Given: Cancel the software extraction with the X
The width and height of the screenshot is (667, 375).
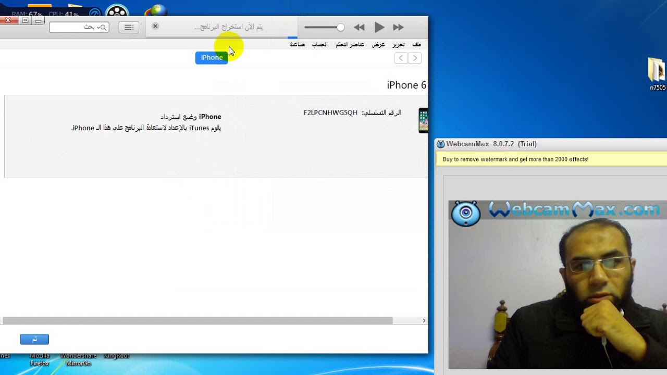Looking at the screenshot, I should click(x=155, y=26).
